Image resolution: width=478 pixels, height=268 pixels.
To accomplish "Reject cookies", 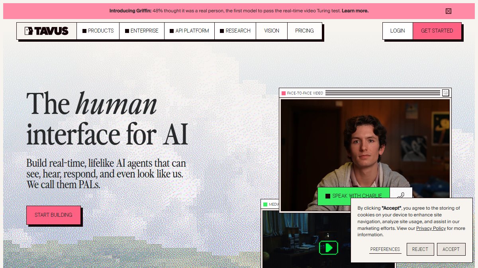I will 420,249.
